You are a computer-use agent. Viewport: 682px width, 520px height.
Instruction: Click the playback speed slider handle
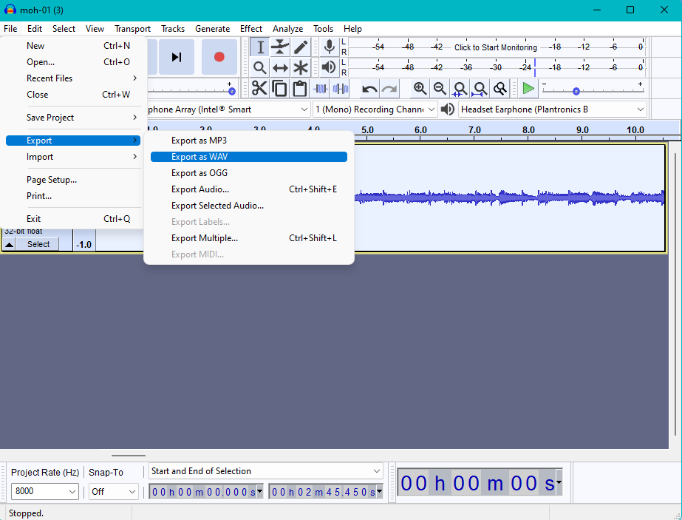576,91
